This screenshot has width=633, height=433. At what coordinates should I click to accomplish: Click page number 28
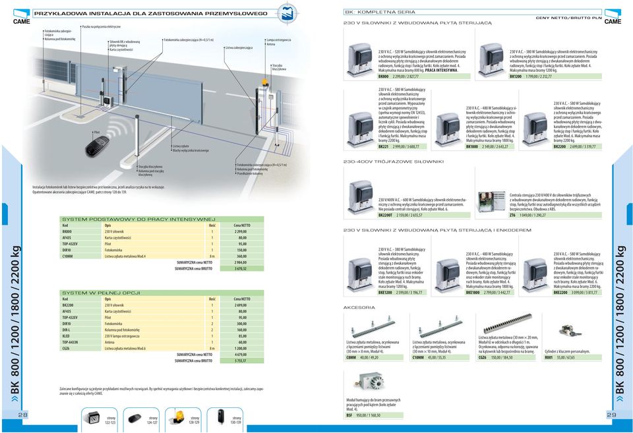click(x=22, y=415)
